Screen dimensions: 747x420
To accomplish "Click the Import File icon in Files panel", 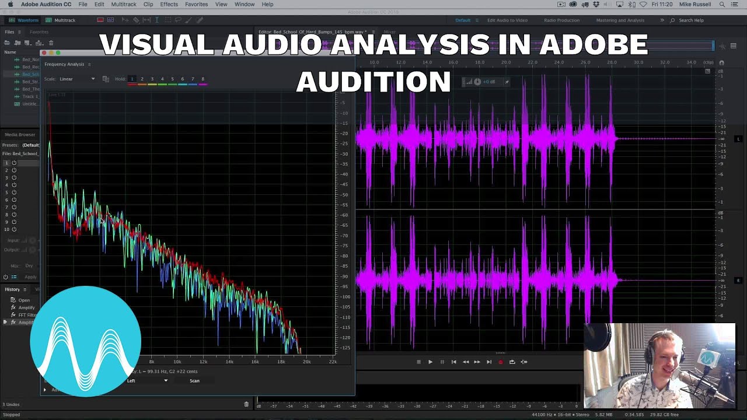I will pyautogui.click(x=18, y=43).
